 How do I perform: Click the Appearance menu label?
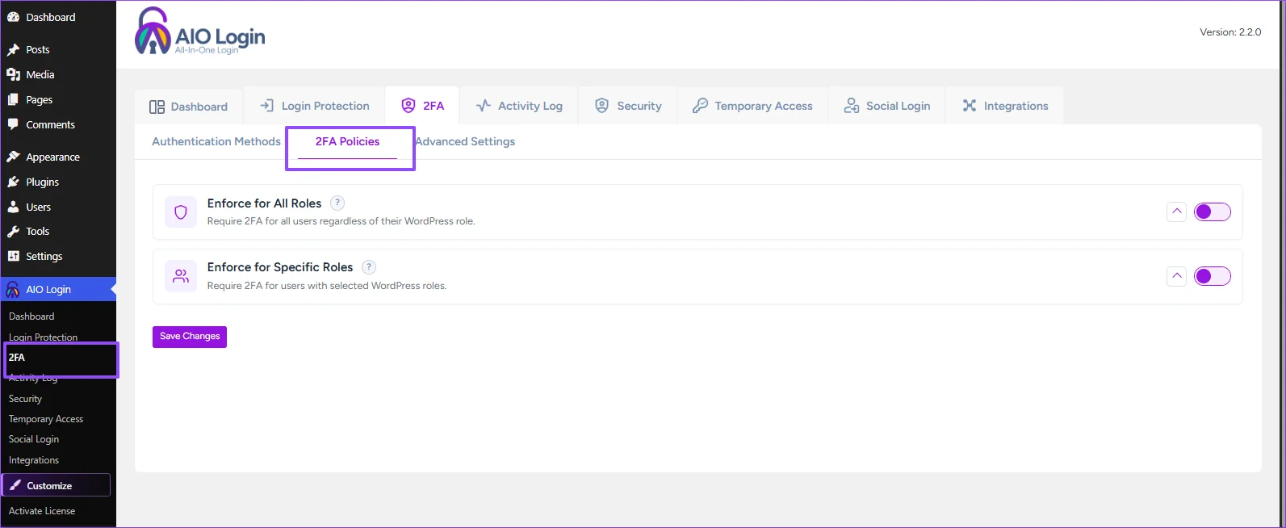click(52, 157)
